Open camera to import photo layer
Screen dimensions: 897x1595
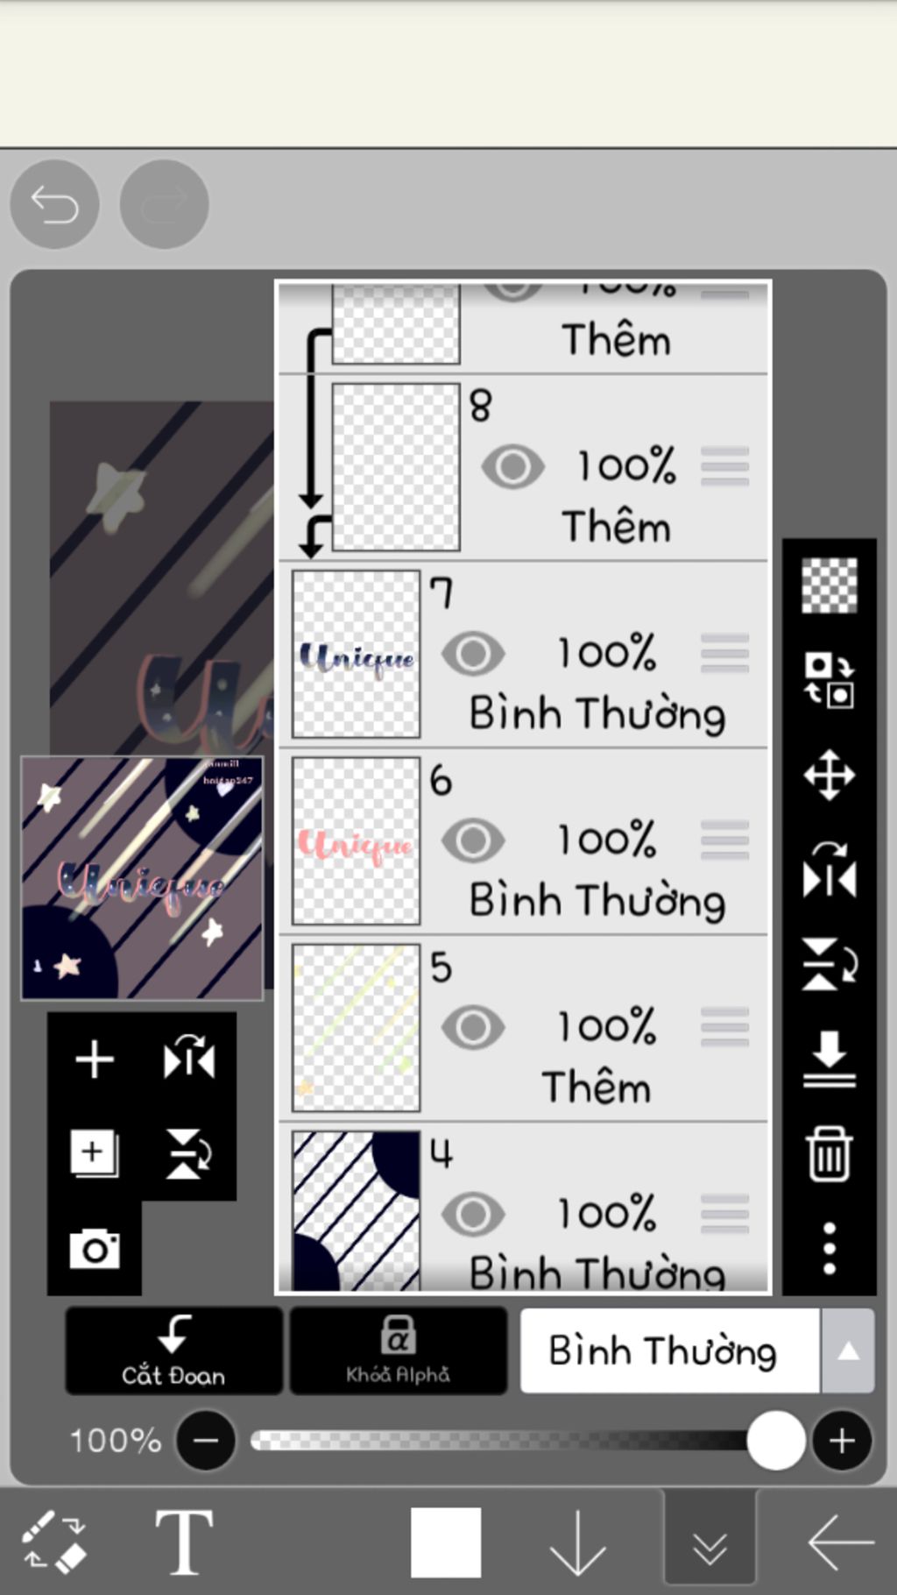pyautogui.click(x=95, y=1248)
